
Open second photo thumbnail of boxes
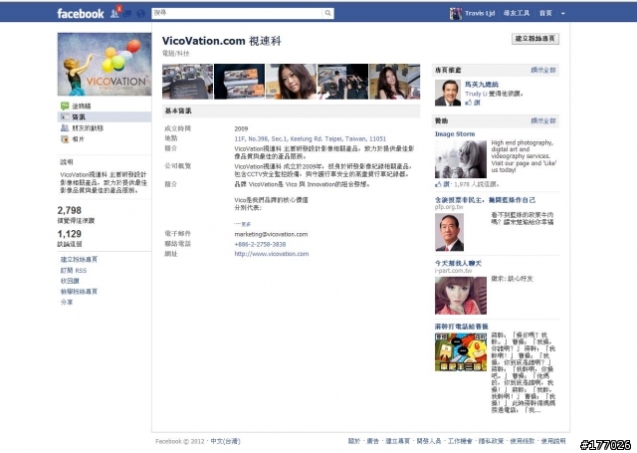[239, 82]
